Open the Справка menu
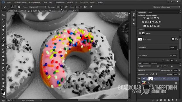This screenshot has width=182, height=102. pos(100,2)
